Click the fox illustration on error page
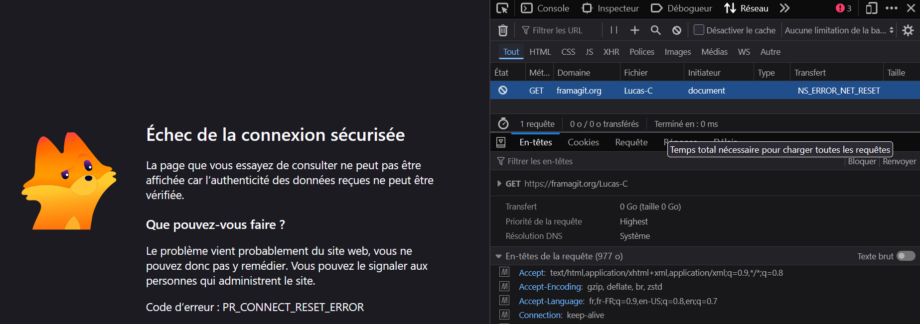Screen dimensions: 920x324 click(69, 181)
